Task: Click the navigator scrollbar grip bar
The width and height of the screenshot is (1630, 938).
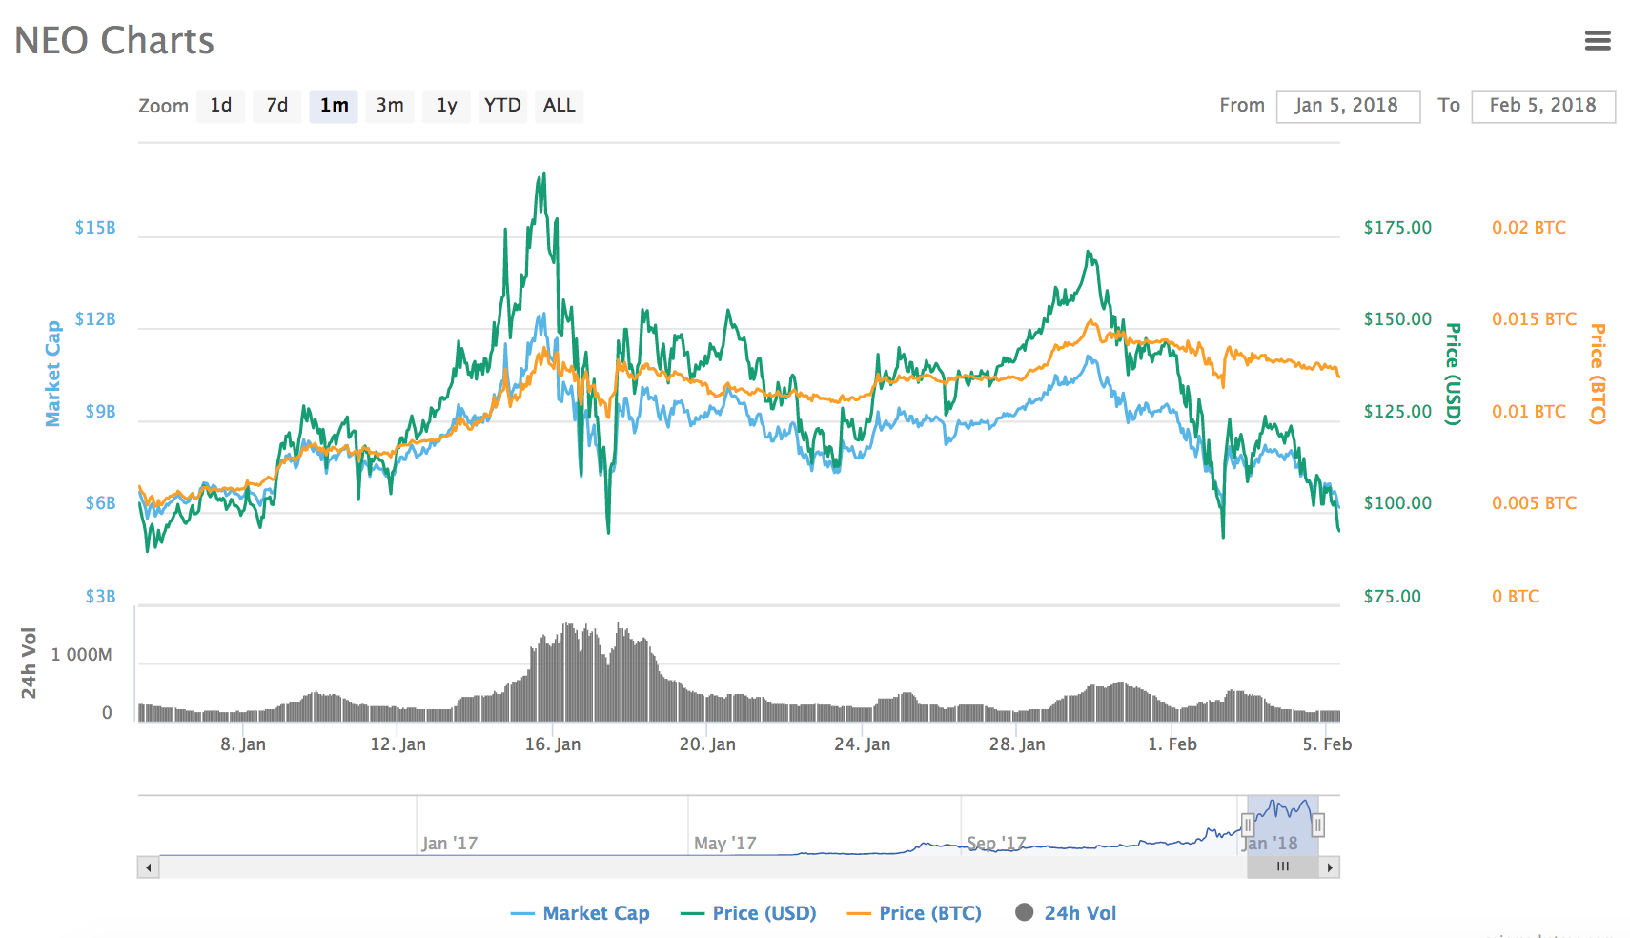Action: (x=1282, y=867)
